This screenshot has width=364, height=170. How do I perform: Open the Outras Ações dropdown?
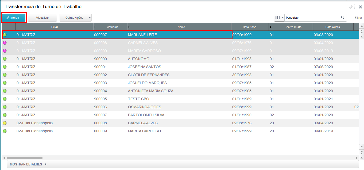[x=76, y=18]
